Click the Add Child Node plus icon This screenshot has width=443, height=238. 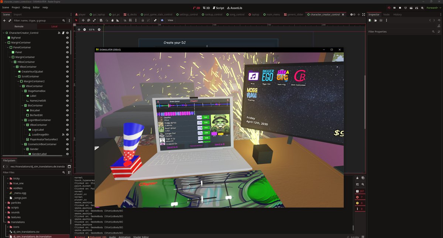[x=4, y=21]
